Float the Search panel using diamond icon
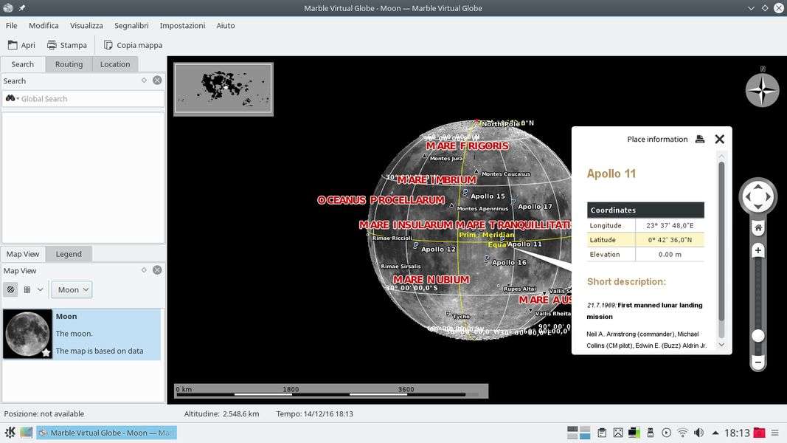The height and width of the screenshot is (443, 787). point(144,80)
